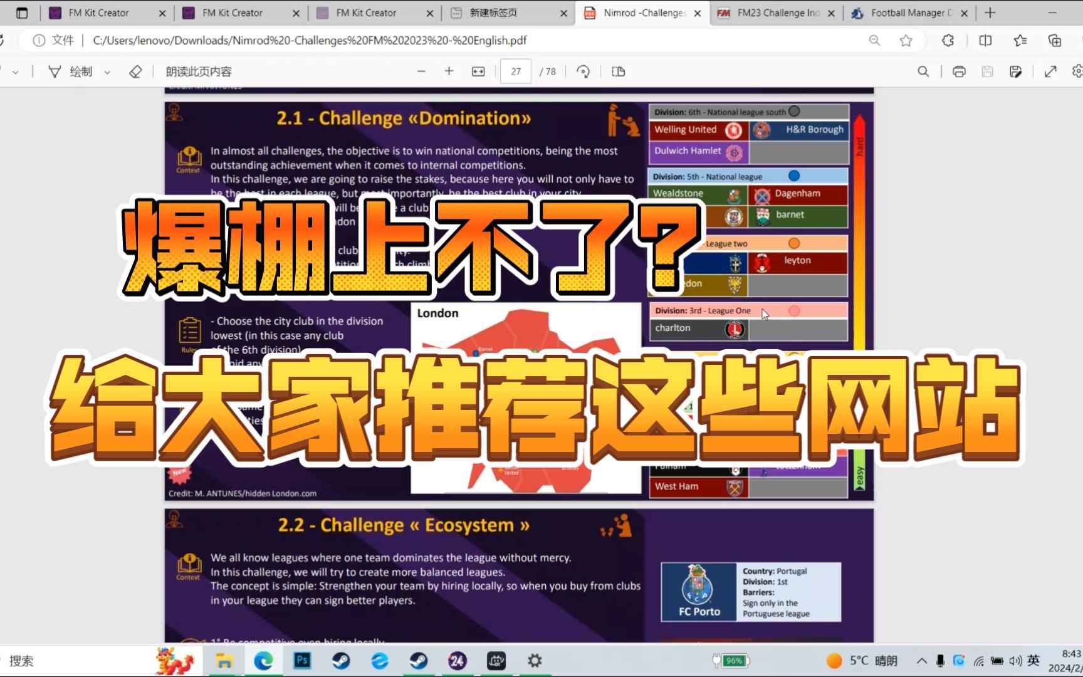Open the browser extensions menu
The height and width of the screenshot is (677, 1083).
tap(948, 41)
